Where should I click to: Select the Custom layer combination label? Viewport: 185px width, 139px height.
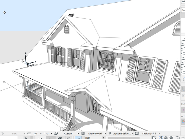pos(68,134)
